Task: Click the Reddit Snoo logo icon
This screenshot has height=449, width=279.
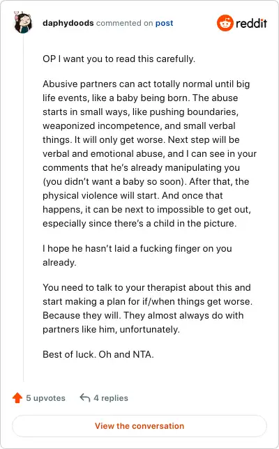Action: click(x=225, y=23)
